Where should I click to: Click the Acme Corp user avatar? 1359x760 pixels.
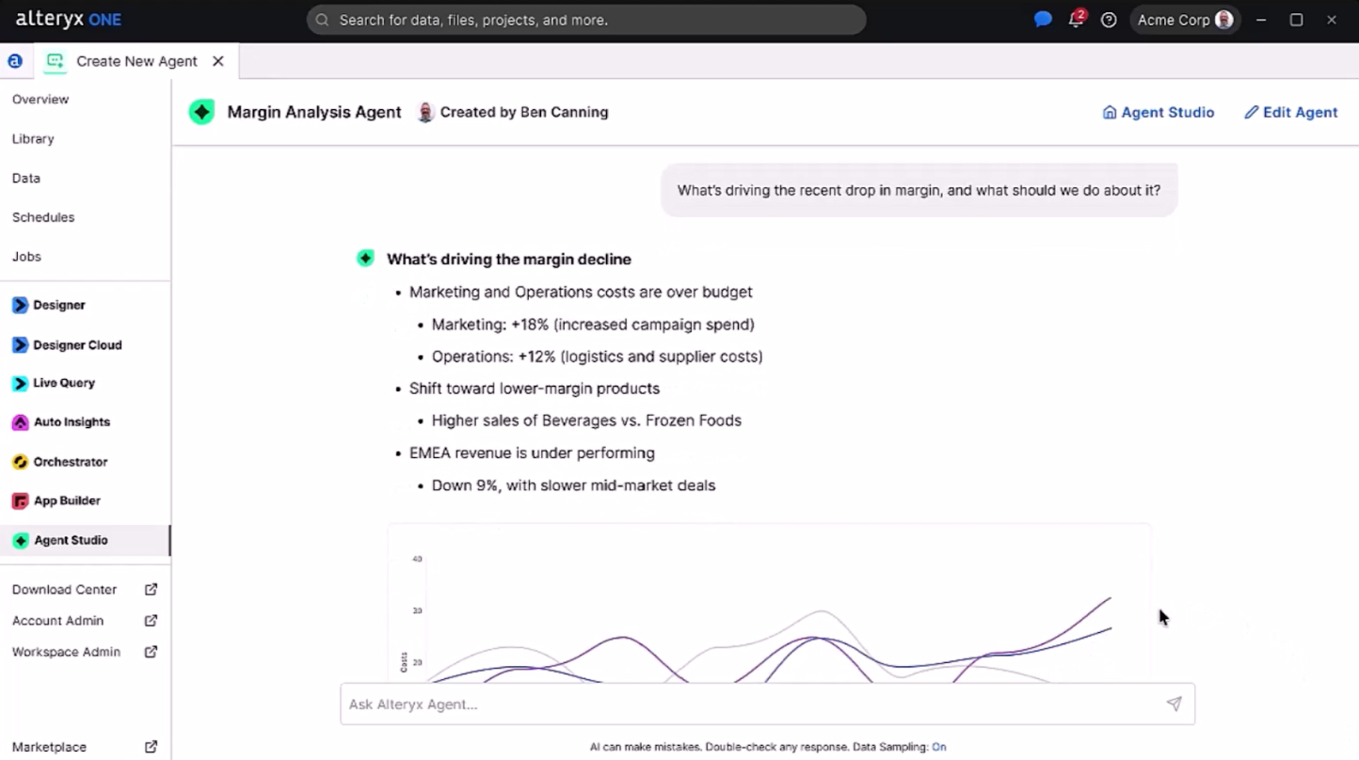(1224, 20)
